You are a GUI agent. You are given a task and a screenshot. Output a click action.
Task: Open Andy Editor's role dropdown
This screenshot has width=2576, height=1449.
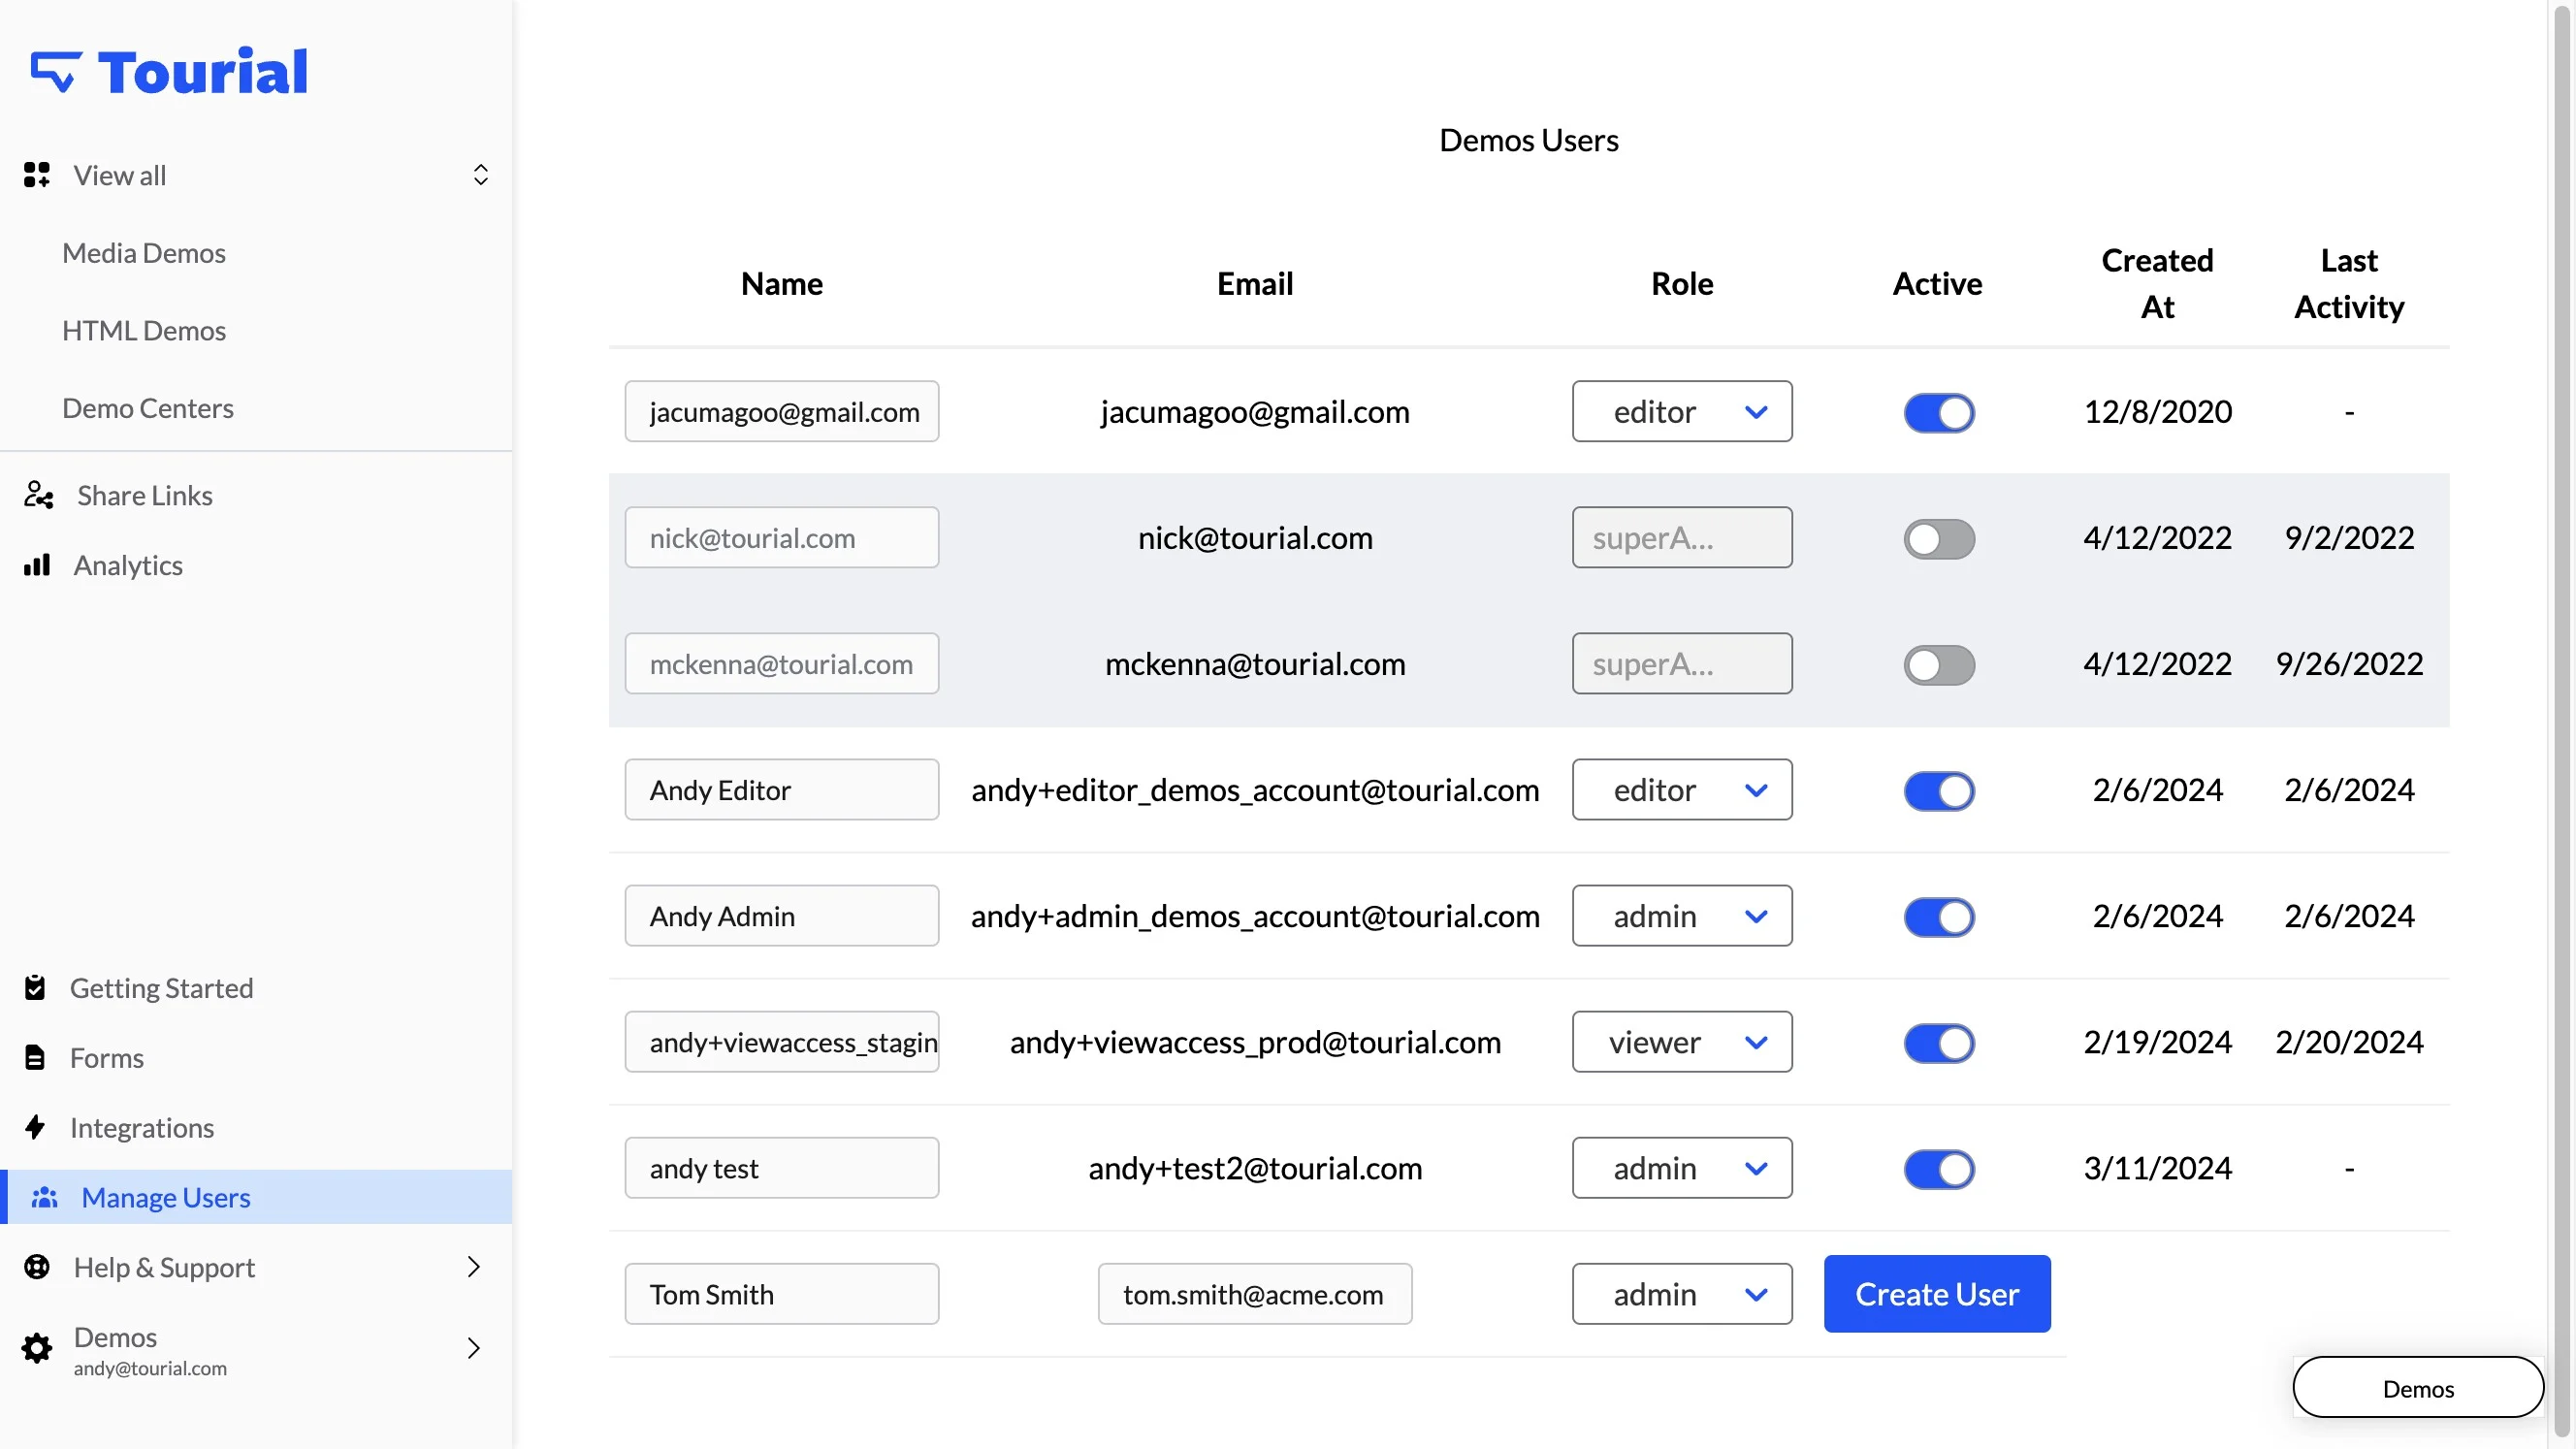(1682, 790)
